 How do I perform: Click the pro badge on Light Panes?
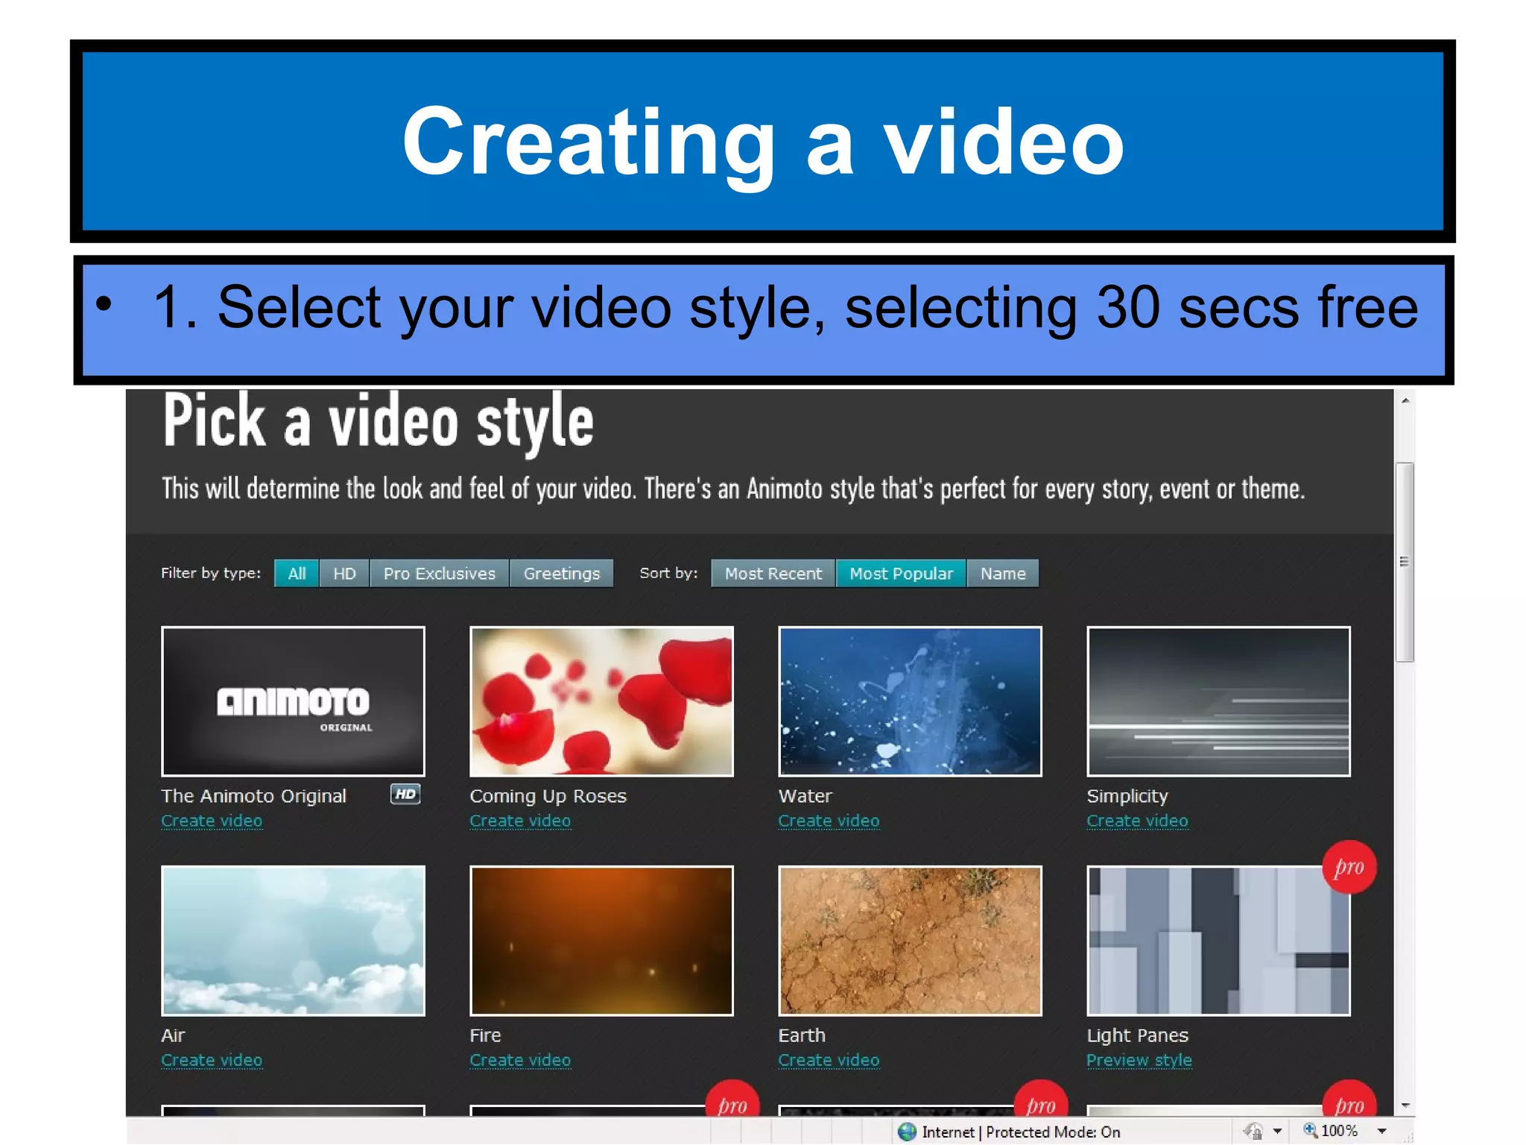pos(1349,867)
